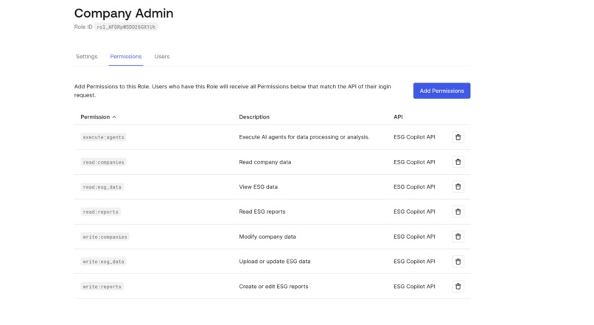Screen dimensions: 594x325
Task: Delete the write:companies permission
Action: (458, 237)
